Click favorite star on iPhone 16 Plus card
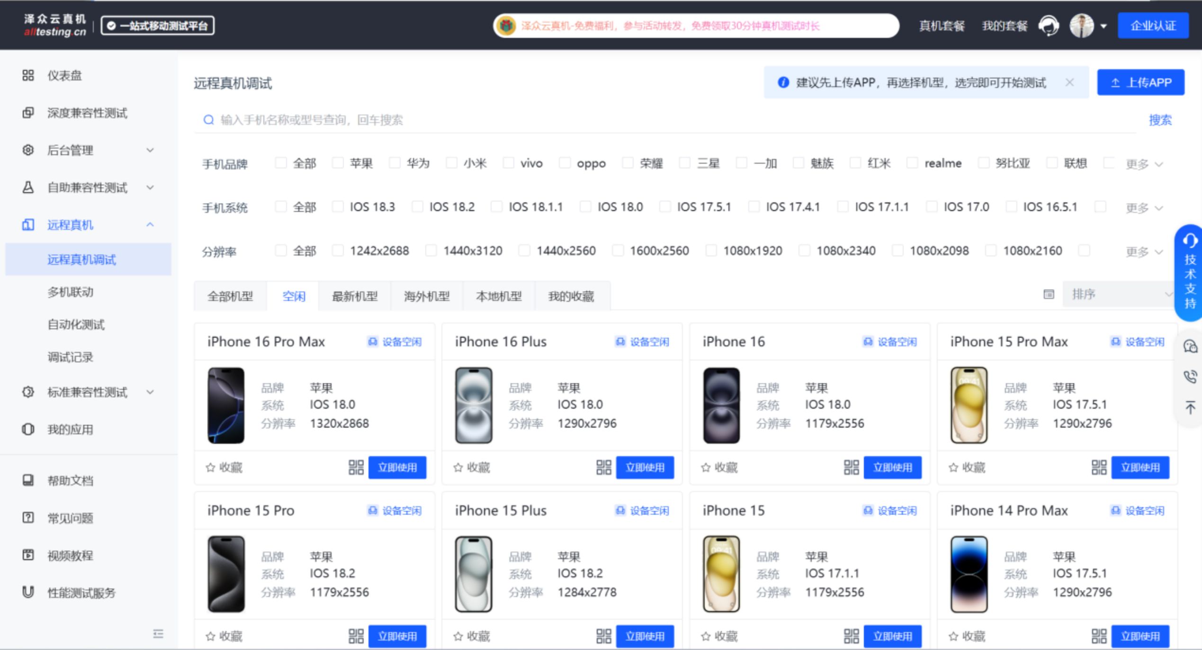The image size is (1202, 650). 458,467
